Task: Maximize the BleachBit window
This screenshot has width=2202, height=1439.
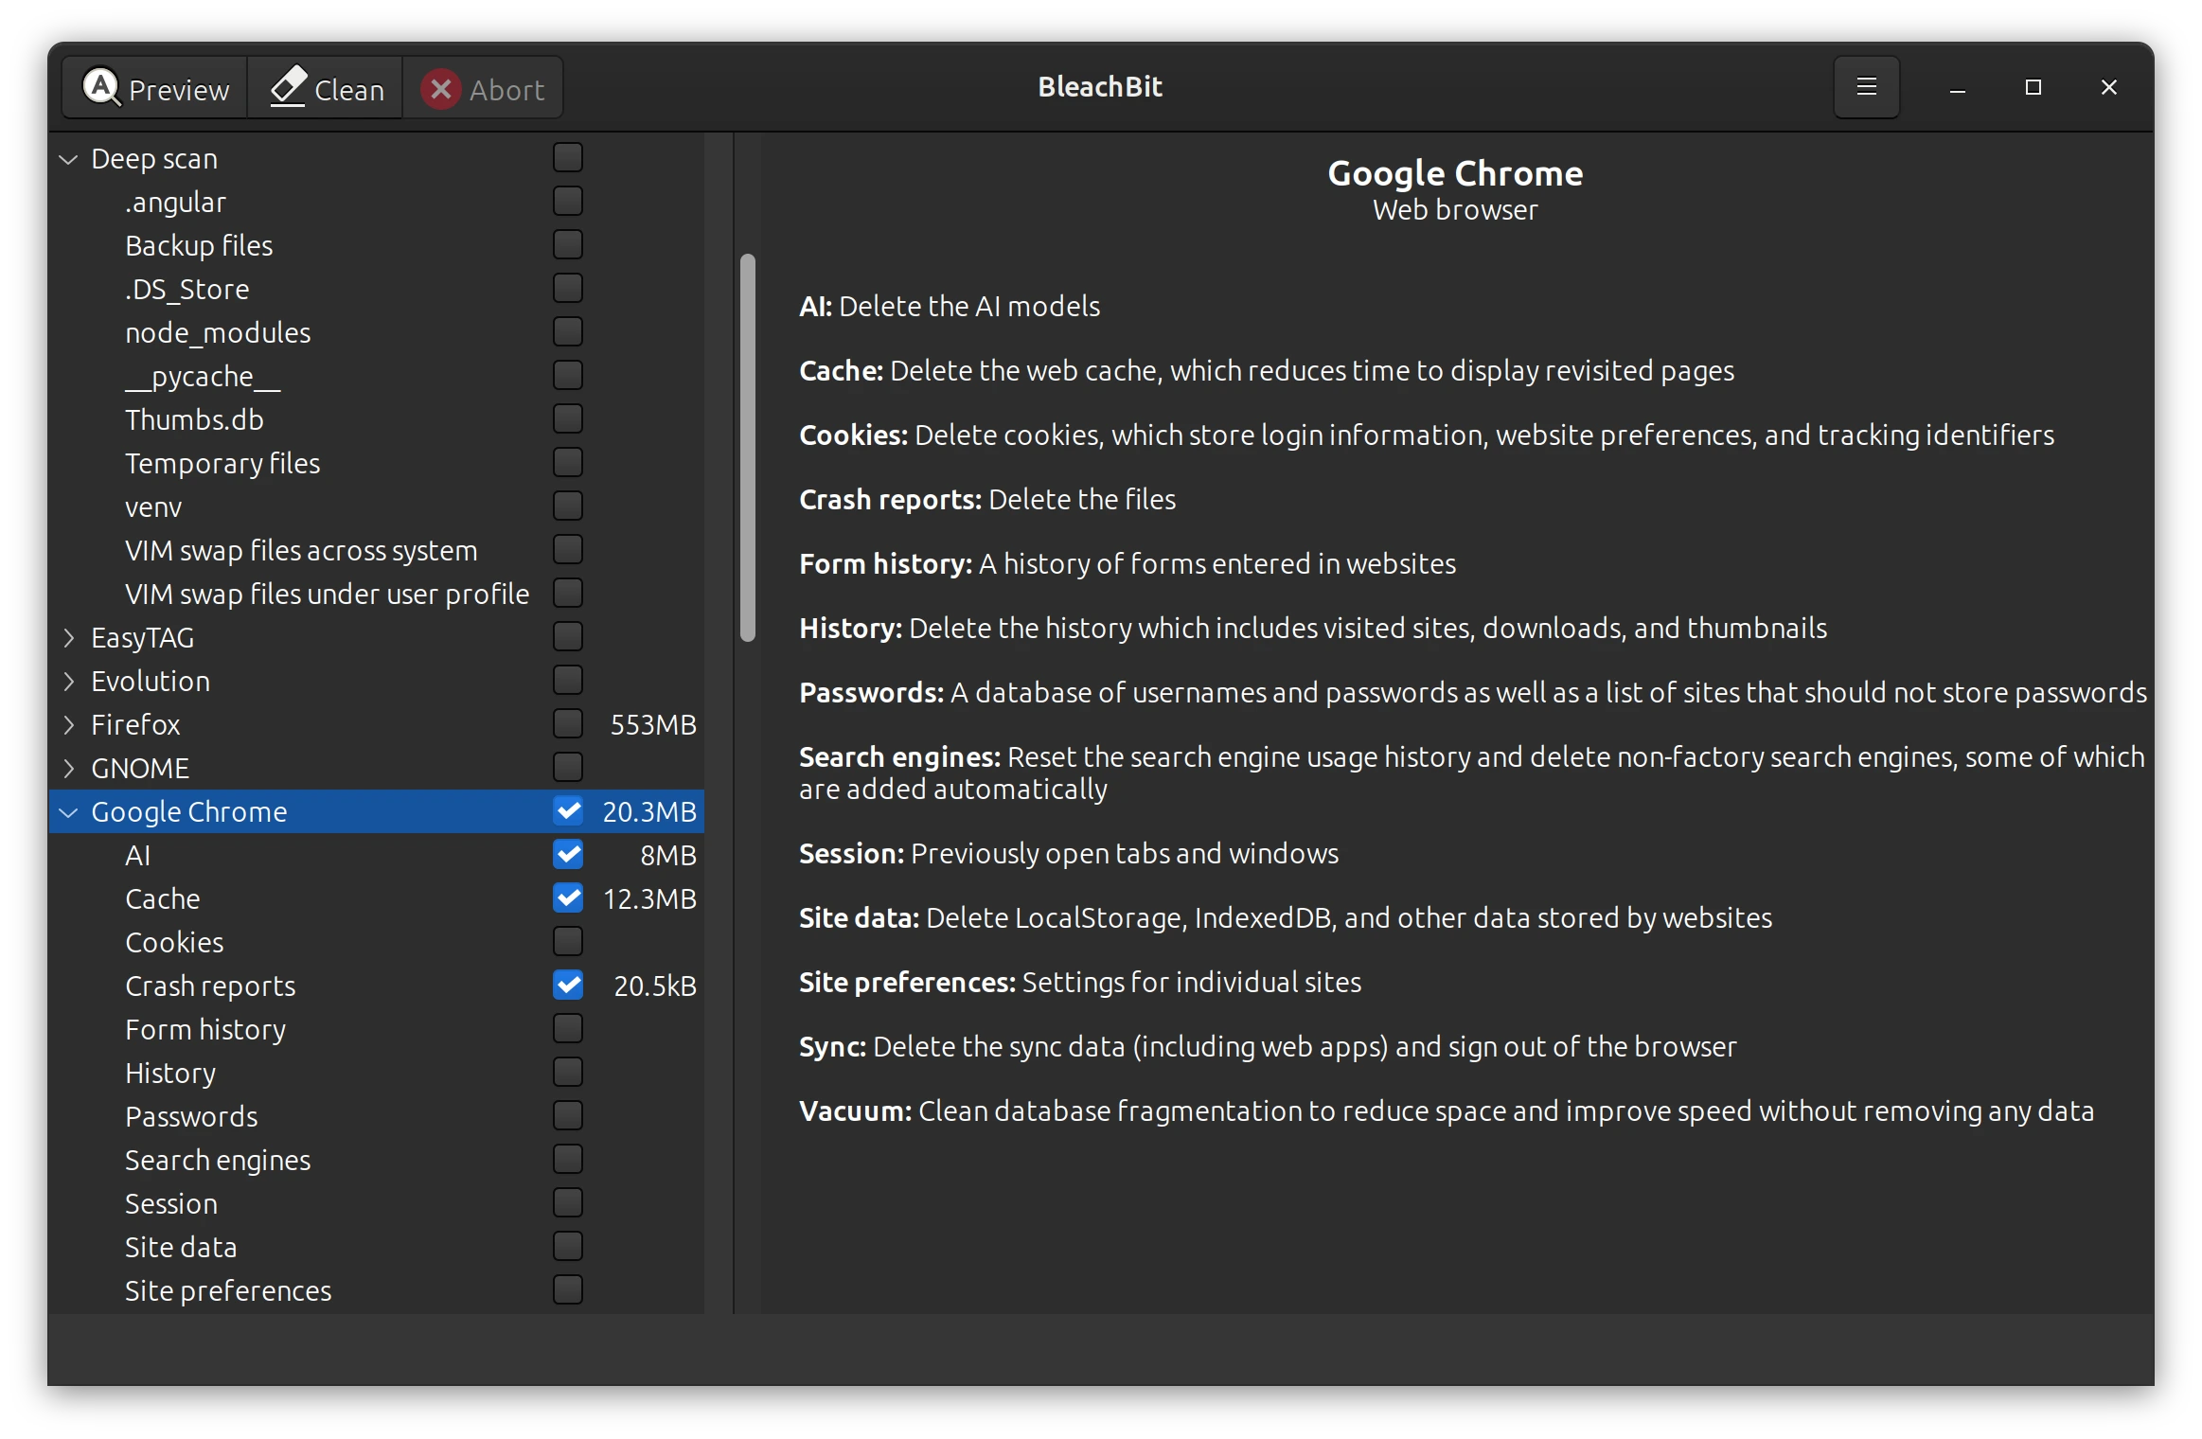Action: click(2033, 88)
